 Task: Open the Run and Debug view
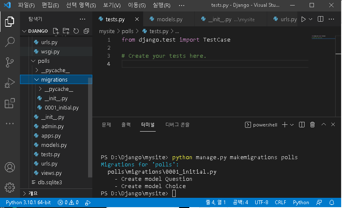pos(10,83)
